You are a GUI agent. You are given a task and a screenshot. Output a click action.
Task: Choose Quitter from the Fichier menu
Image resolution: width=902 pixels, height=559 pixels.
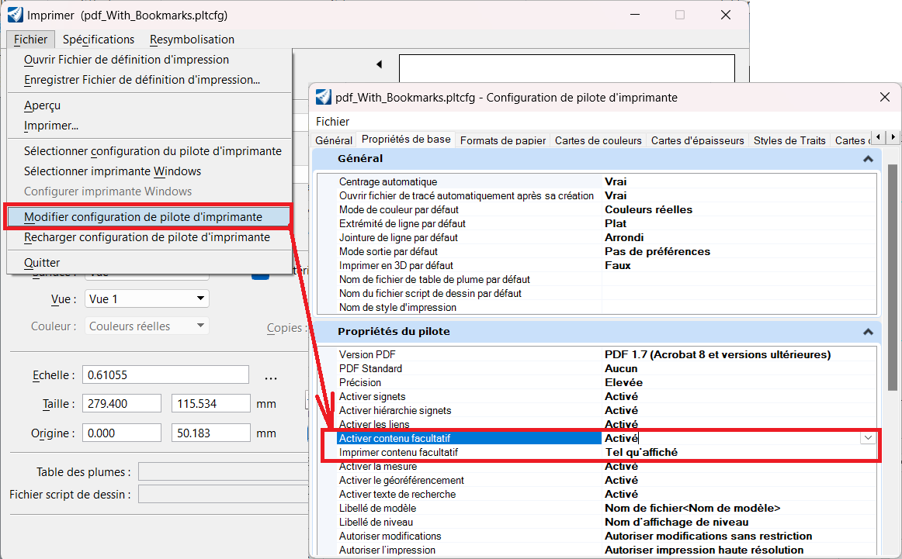tap(42, 263)
